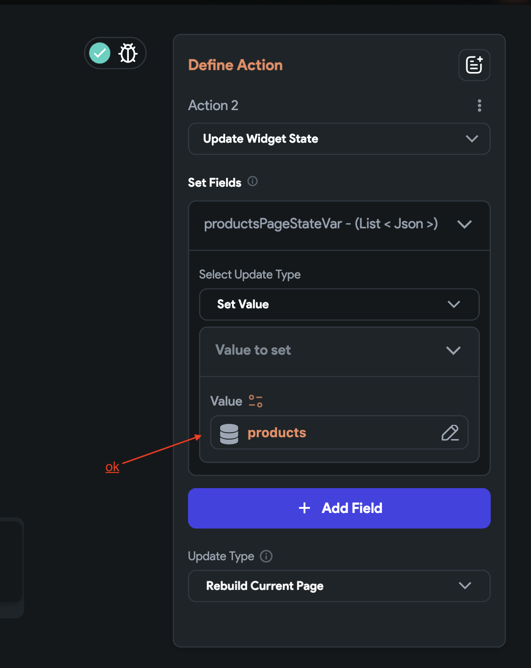Open the Update Widget State dropdown

pos(339,139)
